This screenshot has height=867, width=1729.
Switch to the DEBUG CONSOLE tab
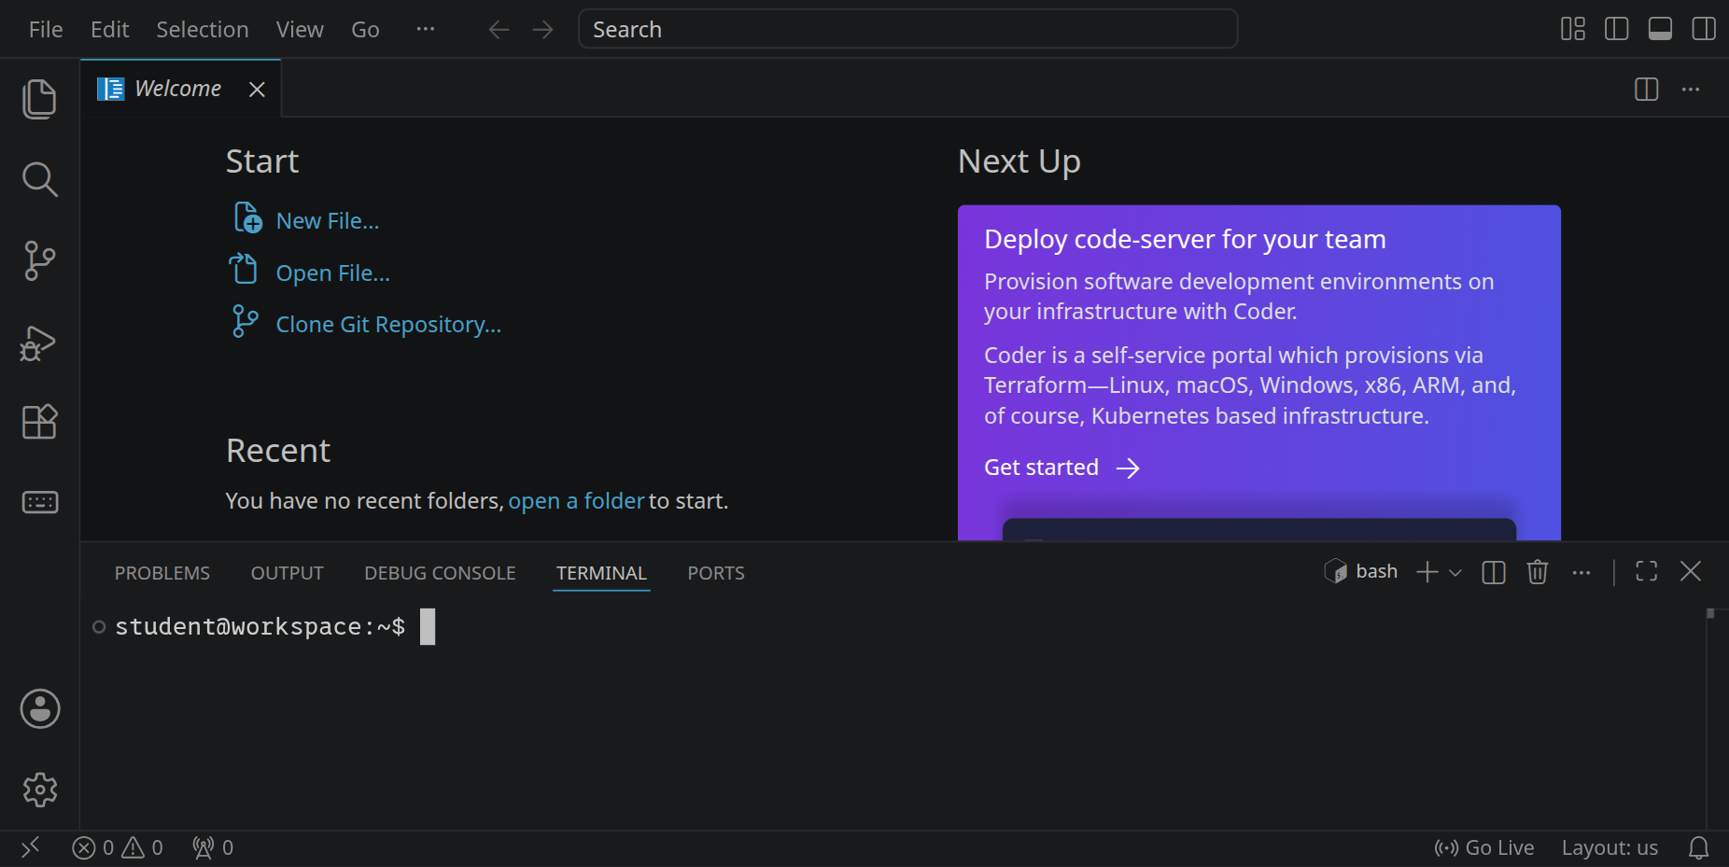[x=440, y=573]
